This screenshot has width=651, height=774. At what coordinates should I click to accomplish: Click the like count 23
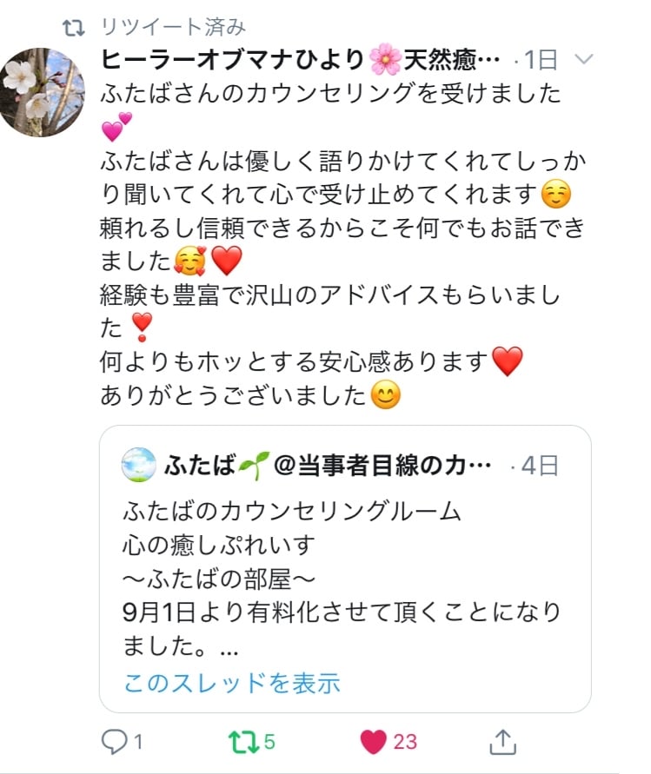pos(405,741)
